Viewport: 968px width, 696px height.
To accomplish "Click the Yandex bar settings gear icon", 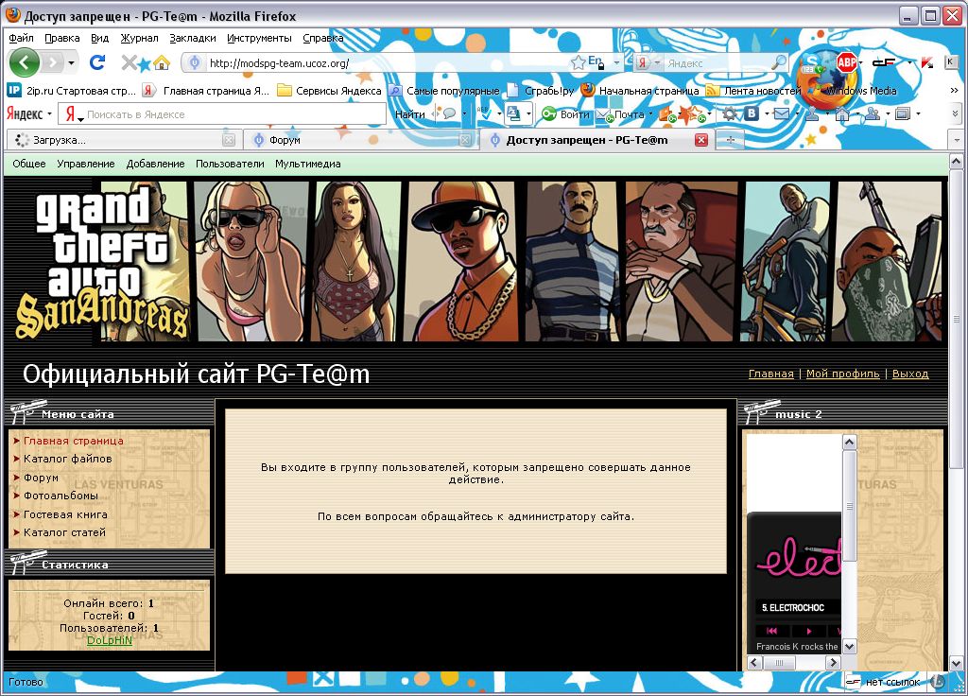I will [729, 114].
